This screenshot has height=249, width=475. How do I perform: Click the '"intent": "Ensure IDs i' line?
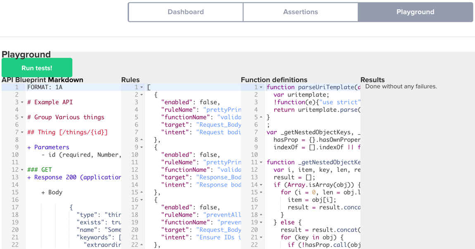201,237
